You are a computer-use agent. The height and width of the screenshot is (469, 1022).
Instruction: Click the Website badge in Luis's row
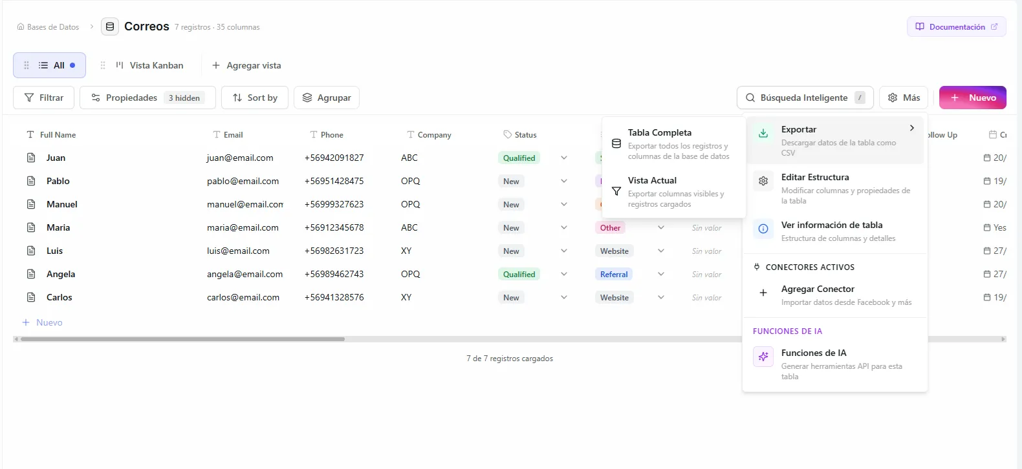pos(614,251)
